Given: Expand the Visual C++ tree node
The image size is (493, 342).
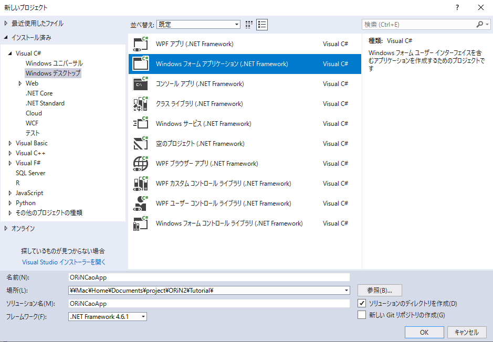Looking at the screenshot, I should [x=10, y=153].
